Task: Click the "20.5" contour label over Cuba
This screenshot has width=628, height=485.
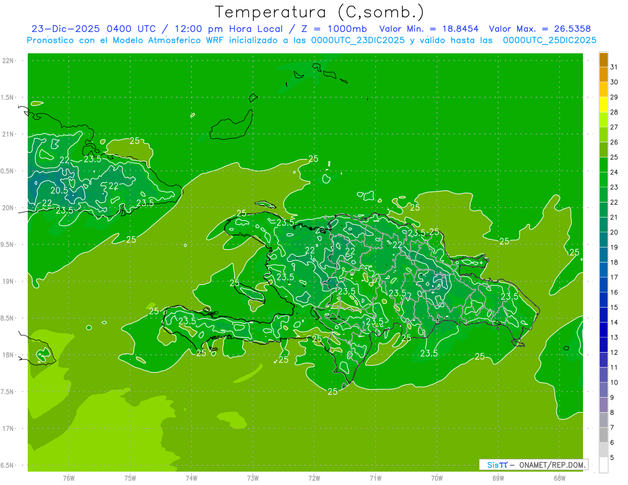Action: coord(59,190)
